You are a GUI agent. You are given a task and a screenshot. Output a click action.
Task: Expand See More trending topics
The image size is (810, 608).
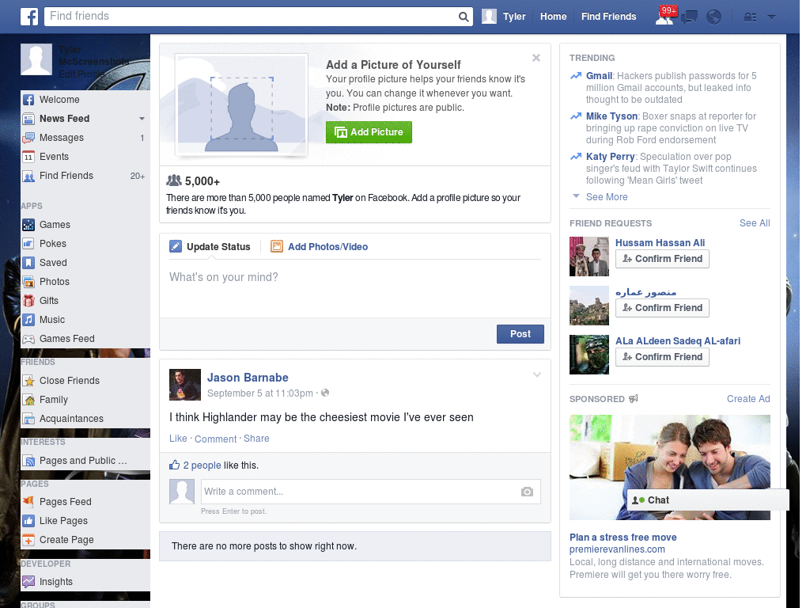tap(607, 197)
